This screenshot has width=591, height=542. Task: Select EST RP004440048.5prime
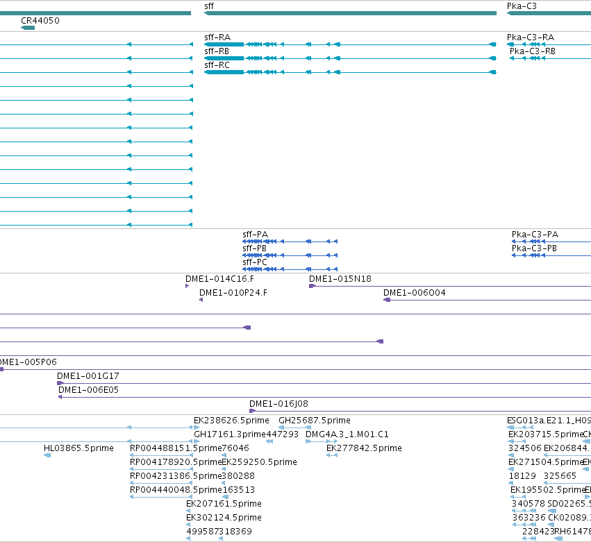(x=176, y=491)
